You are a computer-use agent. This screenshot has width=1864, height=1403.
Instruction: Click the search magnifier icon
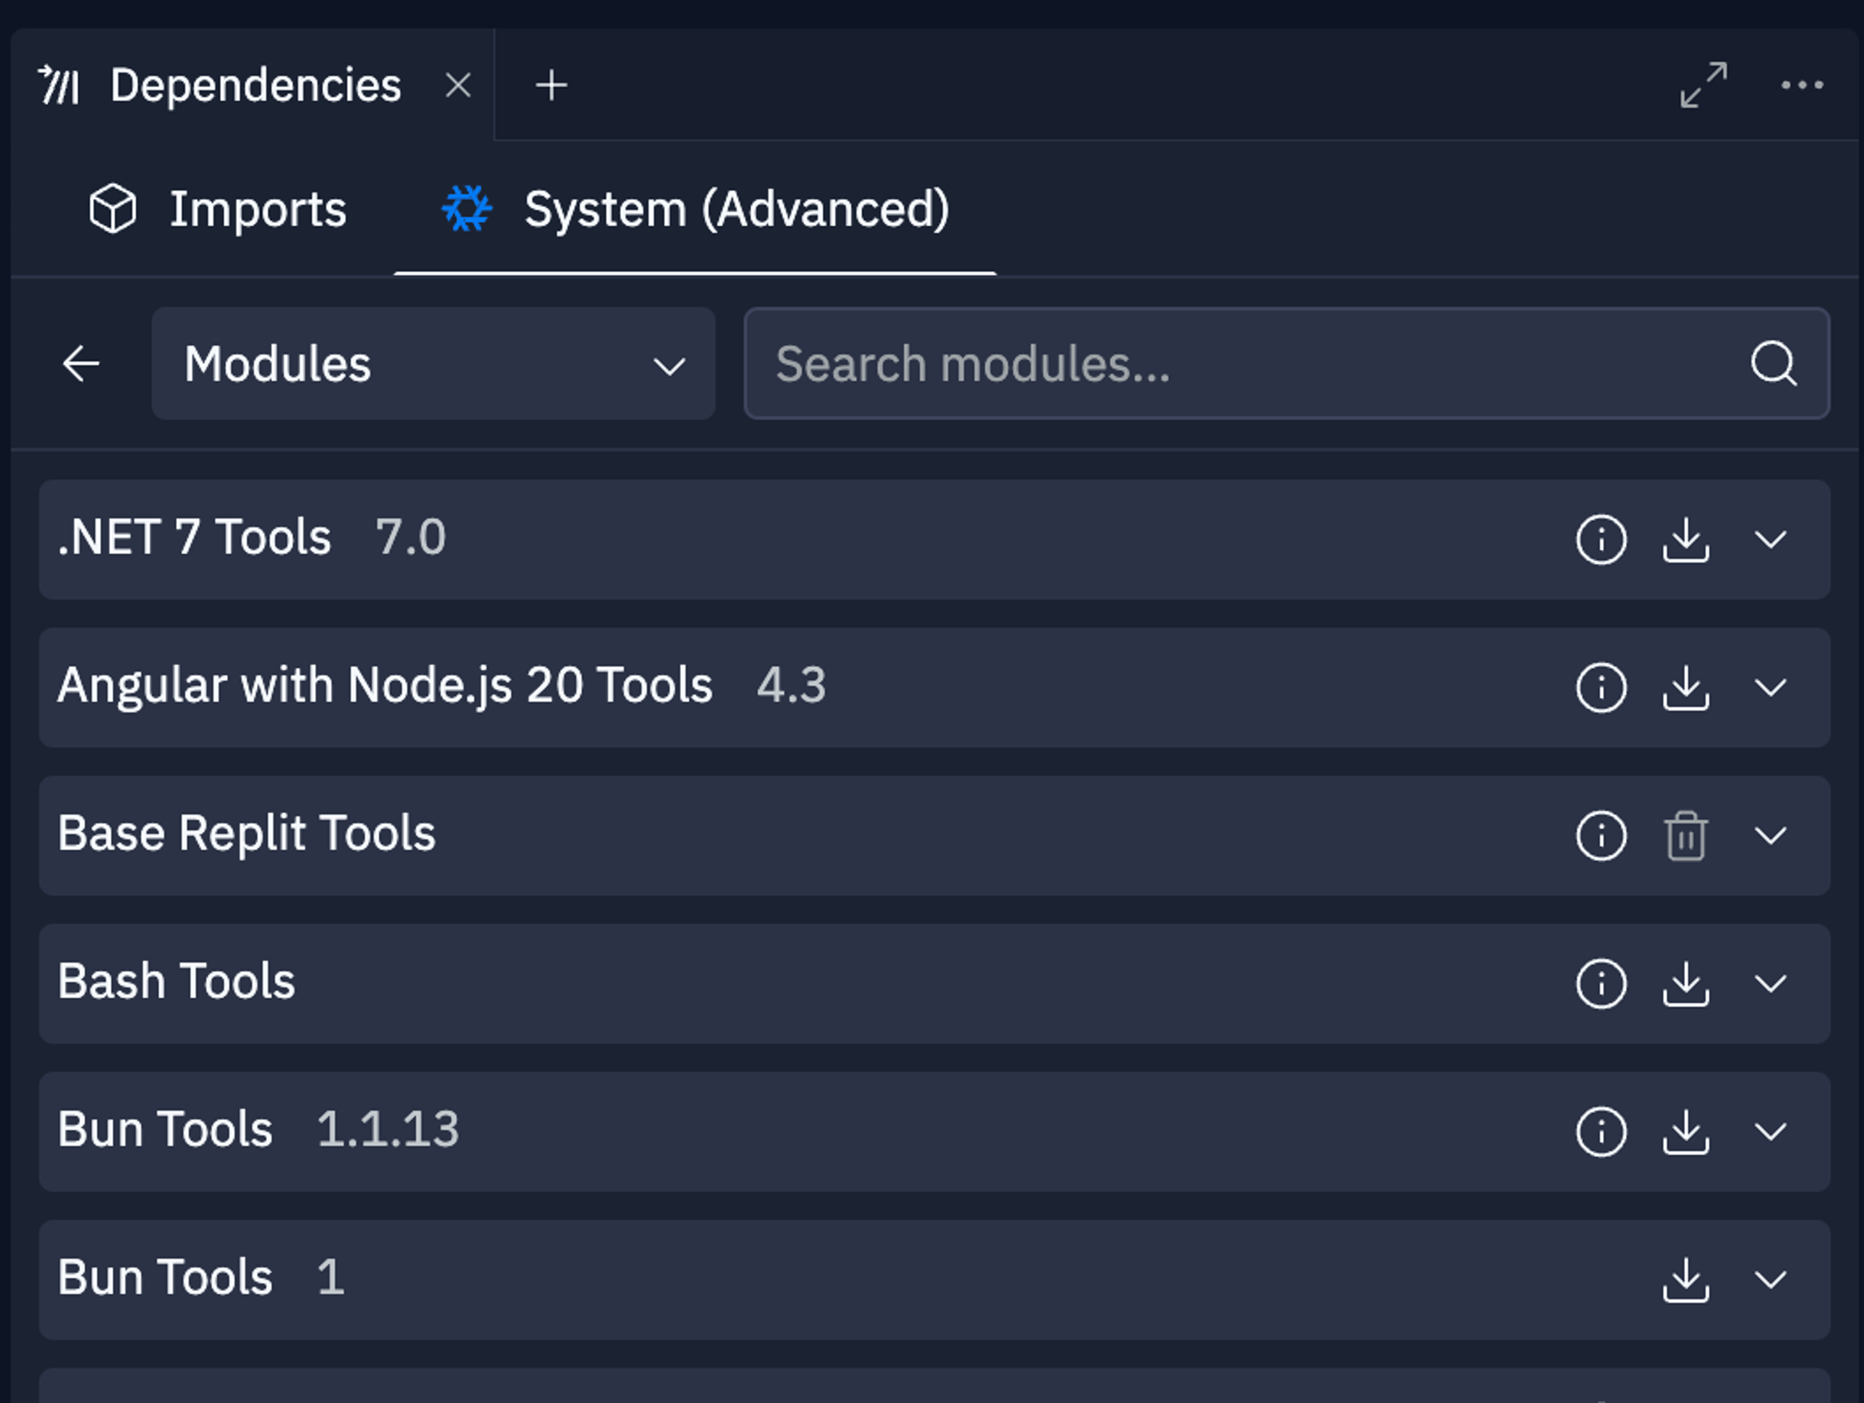point(1773,363)
